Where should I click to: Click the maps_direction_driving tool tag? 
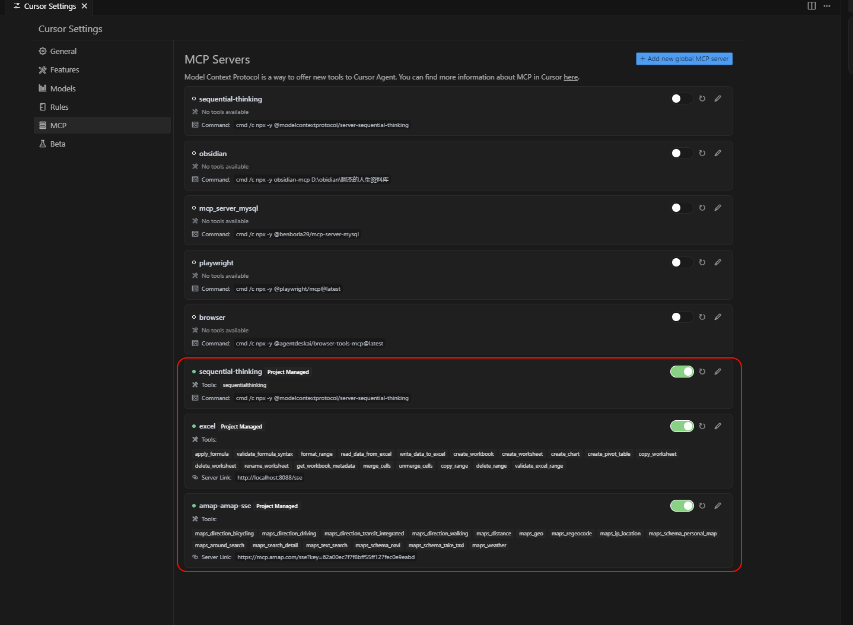289,534
